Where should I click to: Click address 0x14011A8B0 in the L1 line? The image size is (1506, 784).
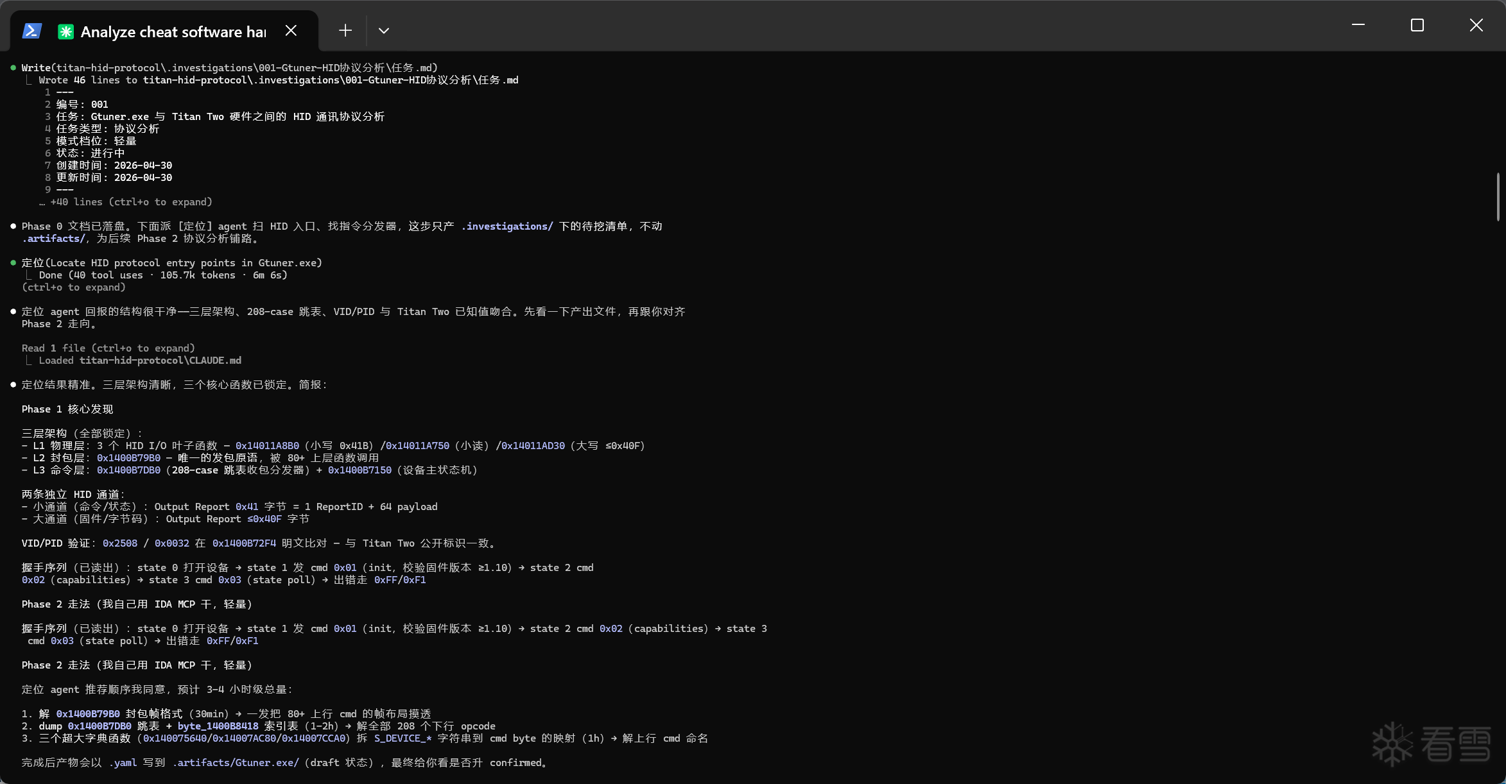point(267,446)
